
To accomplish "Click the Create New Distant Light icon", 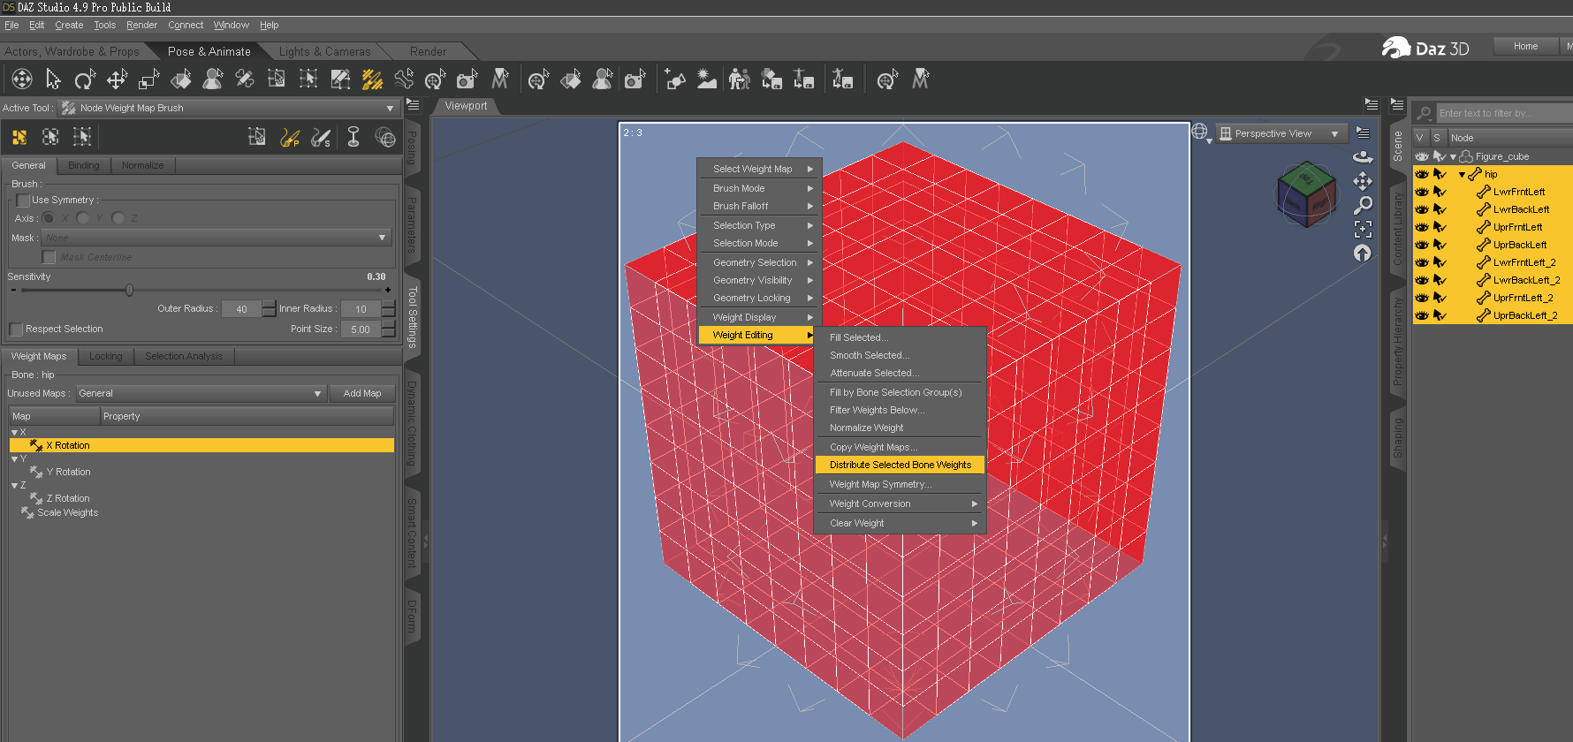I will pyautogui.click(x=707, y=79).
